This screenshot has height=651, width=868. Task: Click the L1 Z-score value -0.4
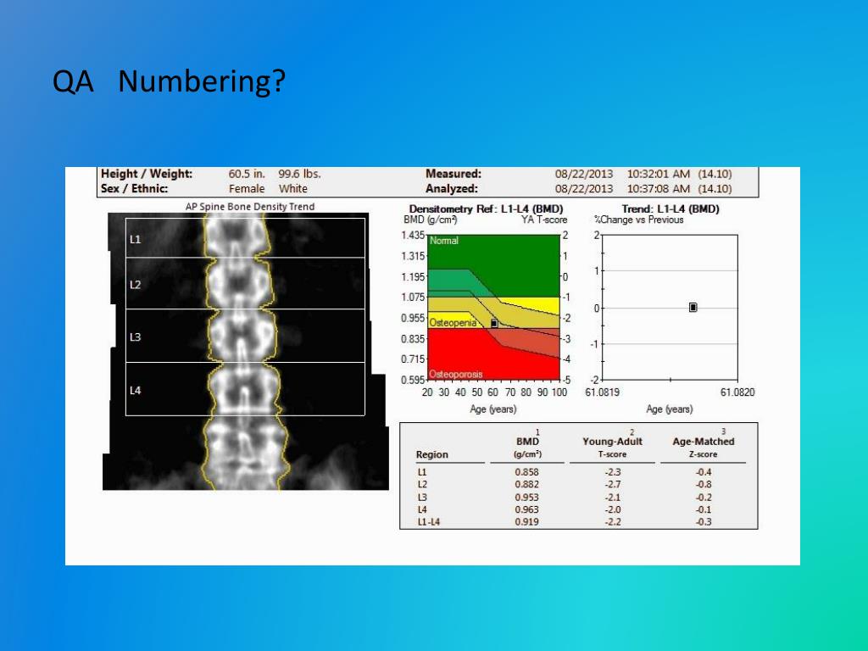(x=703, y=472)
